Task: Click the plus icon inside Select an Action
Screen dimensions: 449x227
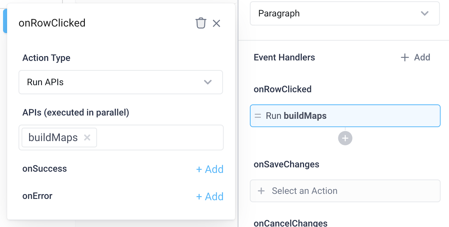Action: point(261,191)
